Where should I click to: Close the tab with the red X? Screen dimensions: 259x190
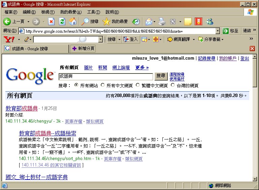point(252,49)
